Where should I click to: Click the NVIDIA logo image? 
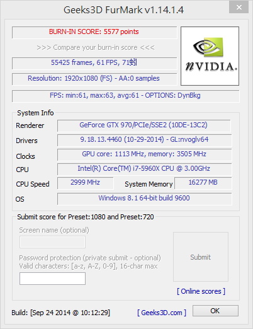tap(210, 56)
